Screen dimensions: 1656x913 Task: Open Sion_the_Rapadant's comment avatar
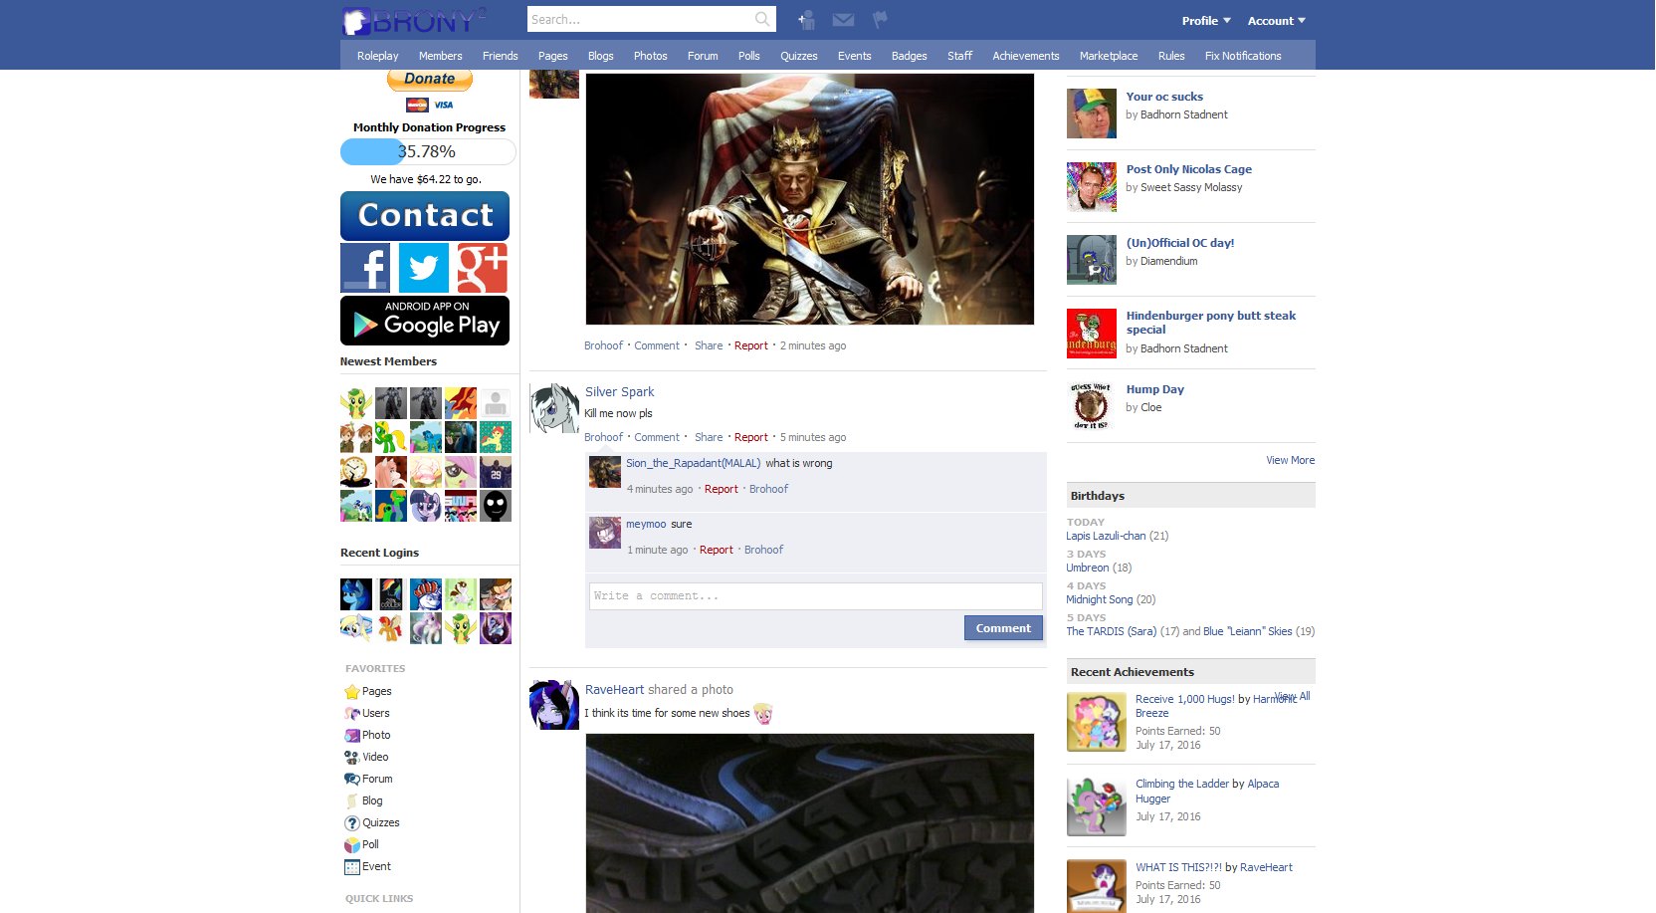pyautogui.click(x=605, y=472)
